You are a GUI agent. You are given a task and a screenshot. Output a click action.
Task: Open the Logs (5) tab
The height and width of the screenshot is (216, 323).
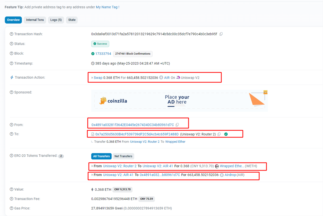[x=56, y=20]
